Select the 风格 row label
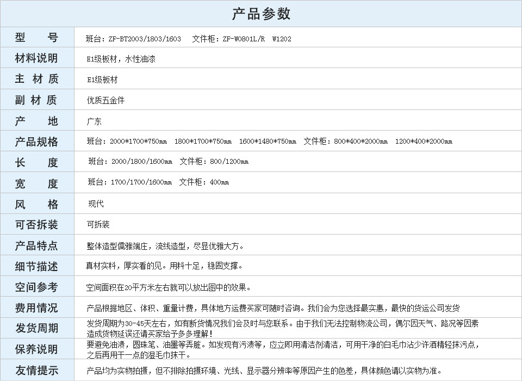Viewport: 522px width, 381px height. 36,204
